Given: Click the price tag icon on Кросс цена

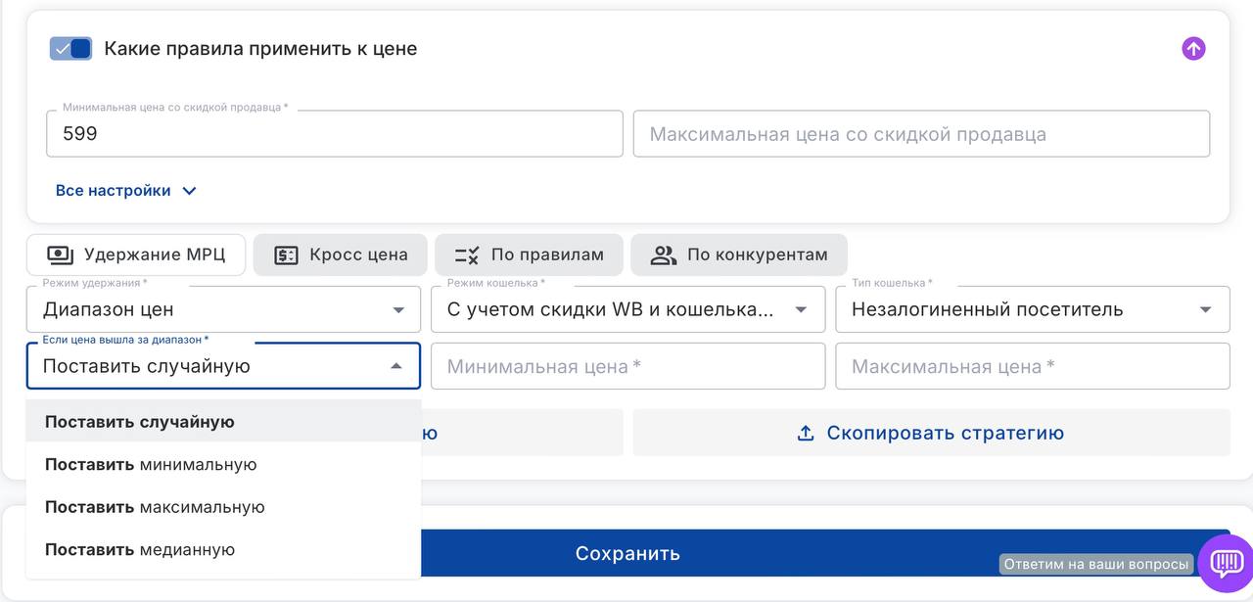Looking at the screenshot, I should pos(286,255).
